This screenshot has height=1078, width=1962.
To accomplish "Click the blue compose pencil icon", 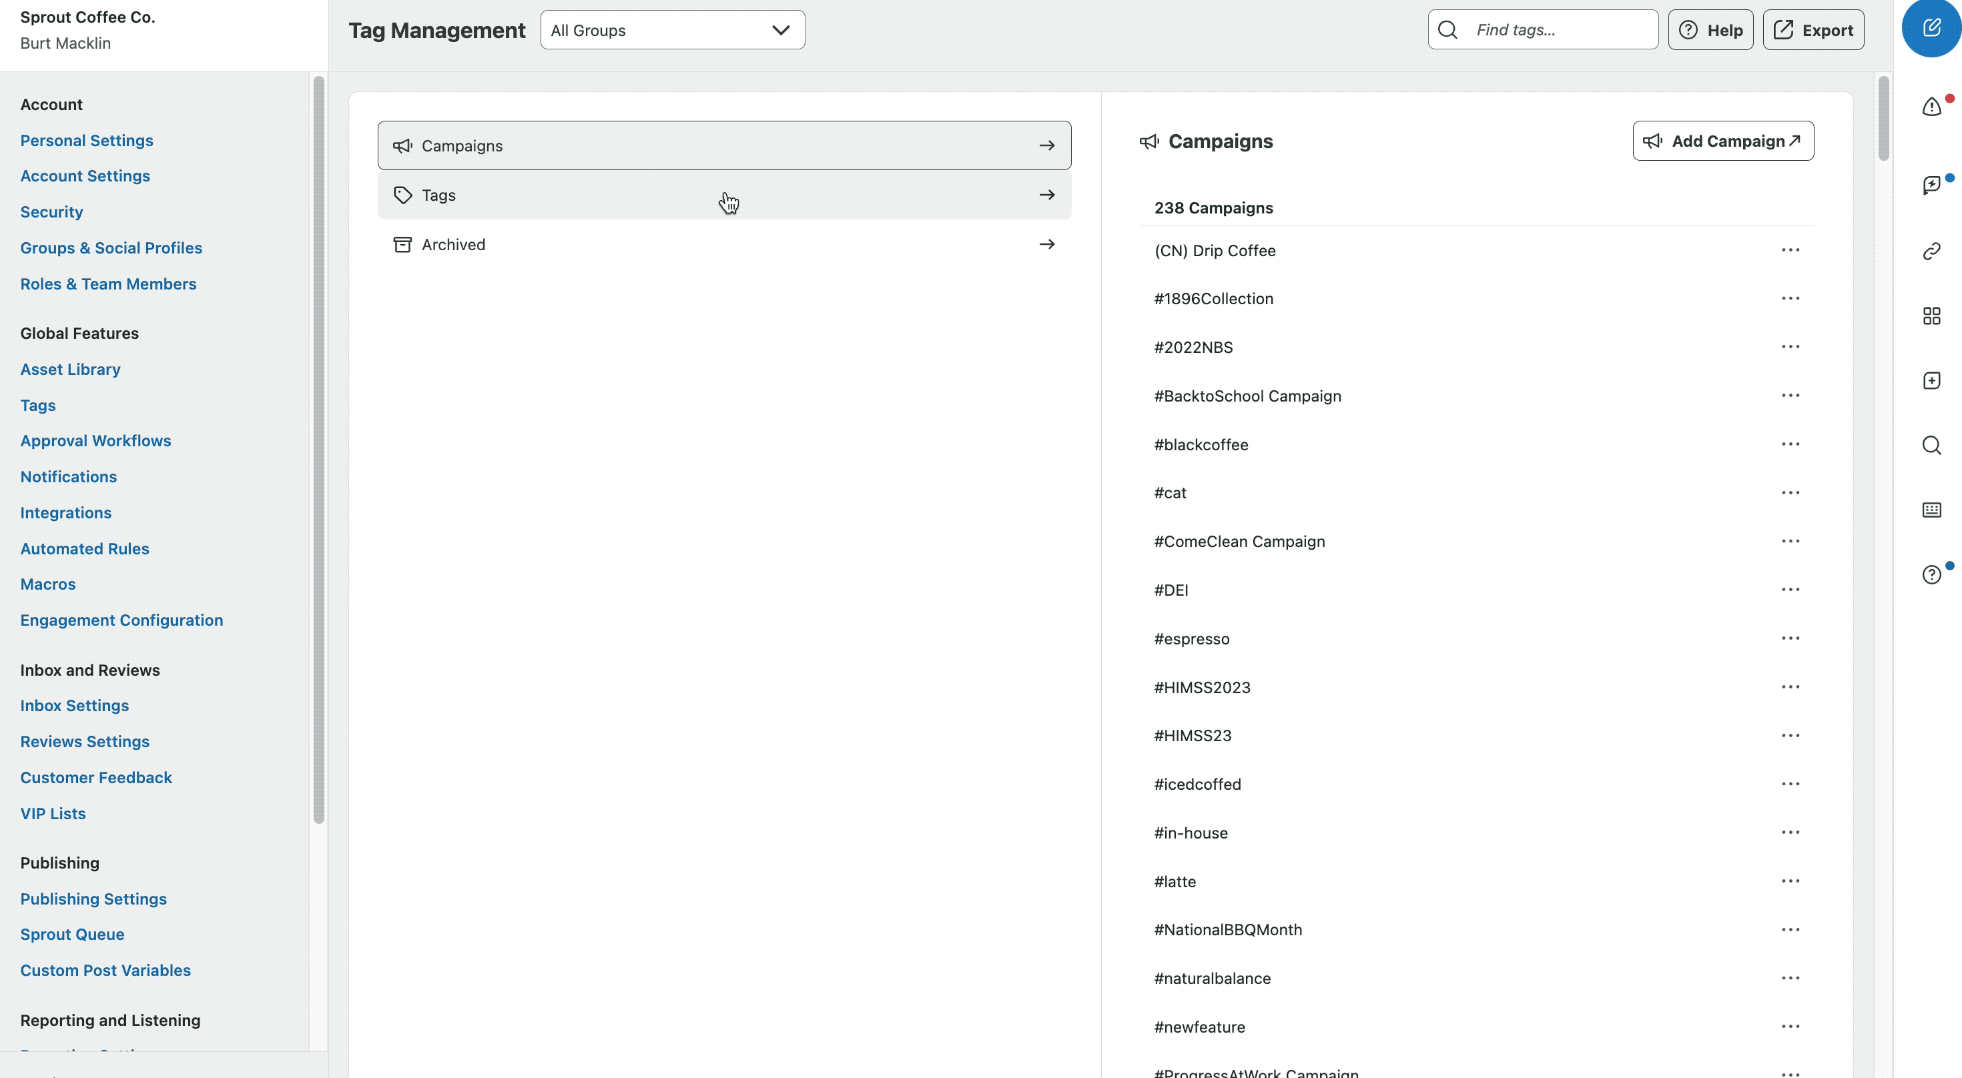I will (x=1931, y=28).
